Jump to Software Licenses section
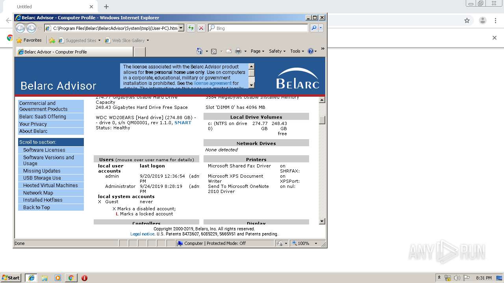Screen dimensions: 504x283 click(x=51, y=150)
